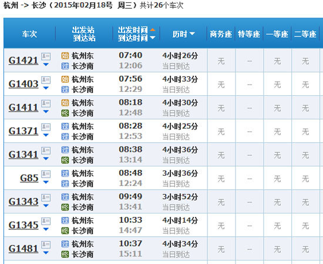Screen dimensions: 323x264
Task: Open the info card icon beside G1345
Action: pyautogui.click(x=46, y=221)
